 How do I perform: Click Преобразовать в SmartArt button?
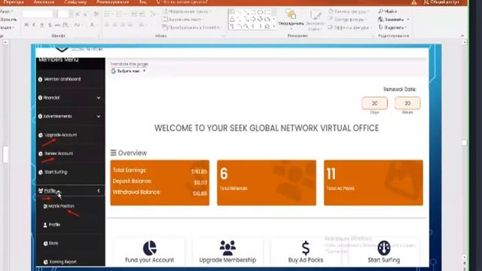coord(191,27)
